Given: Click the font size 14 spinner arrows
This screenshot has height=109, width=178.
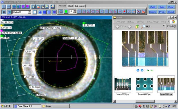Looking at the screenshot, I should [75, 11].
